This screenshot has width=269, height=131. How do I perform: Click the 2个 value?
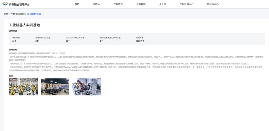coord(102,41)
